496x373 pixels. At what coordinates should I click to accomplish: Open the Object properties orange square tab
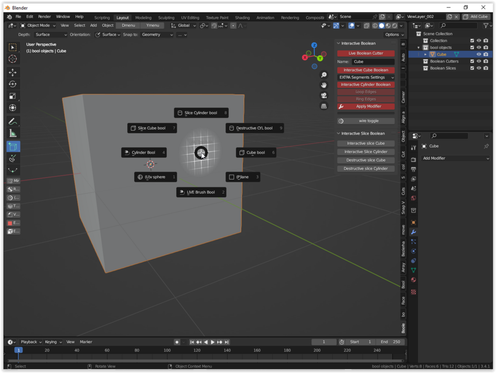(414, 222)
